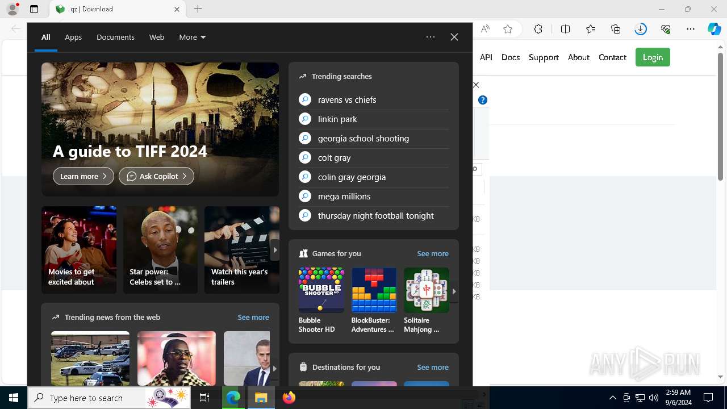Search trending ravens vs chiefs
The width and height of the screenshot is (727, 409).
[x=374, y=99]
